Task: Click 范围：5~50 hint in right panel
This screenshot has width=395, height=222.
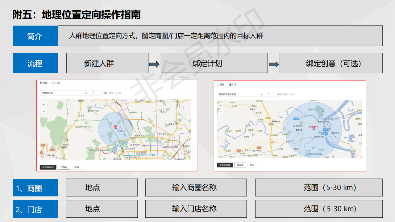Action: coord(289,94)
